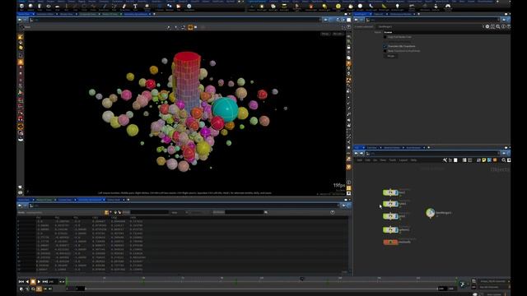The width and height of the screenshot is (527, 296).
Task: Open the No cam dropdown in the viewport
Action: [x=337, y=34]
